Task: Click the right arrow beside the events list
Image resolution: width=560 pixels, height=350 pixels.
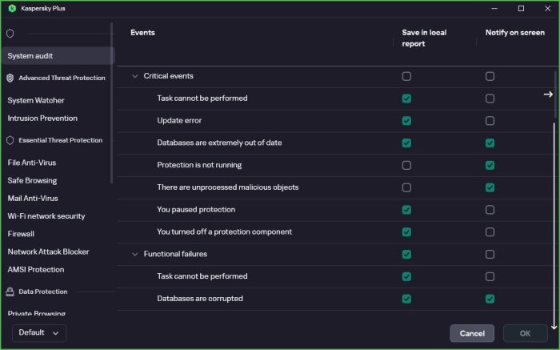Action: tap(548, 95)
